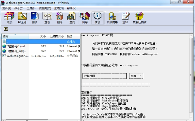Click size value 332

tap(44, 46)
